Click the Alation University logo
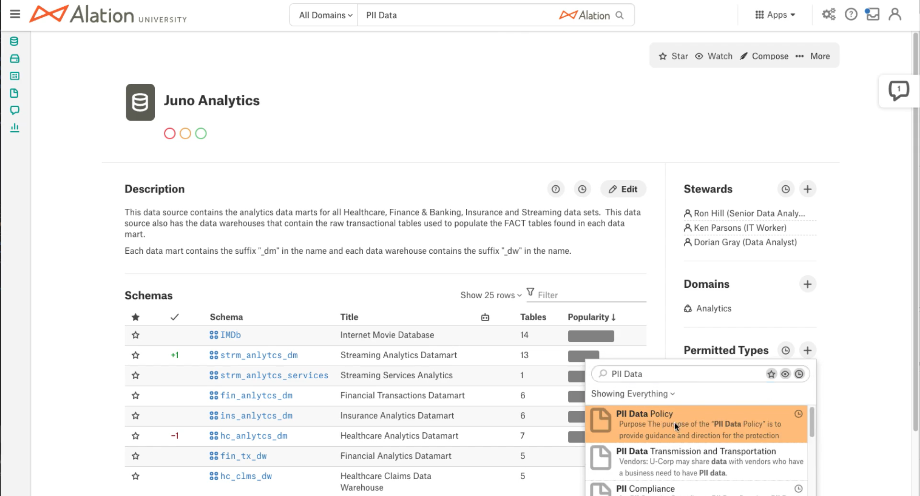920x496 pixels. (x=108, y=14)
